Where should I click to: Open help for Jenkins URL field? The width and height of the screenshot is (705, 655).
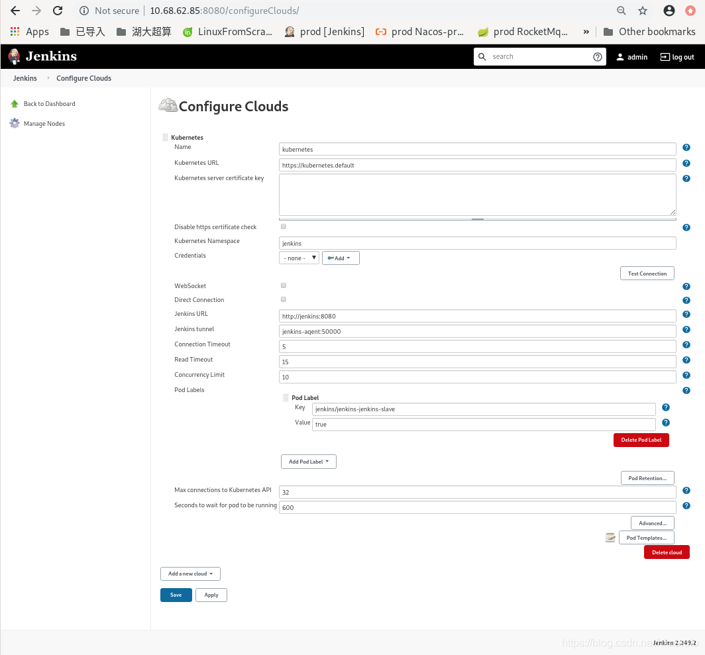point(686,314)
